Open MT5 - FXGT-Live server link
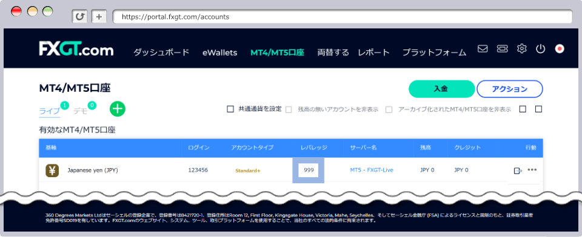582x237 pixels. (x=372, y=170)
